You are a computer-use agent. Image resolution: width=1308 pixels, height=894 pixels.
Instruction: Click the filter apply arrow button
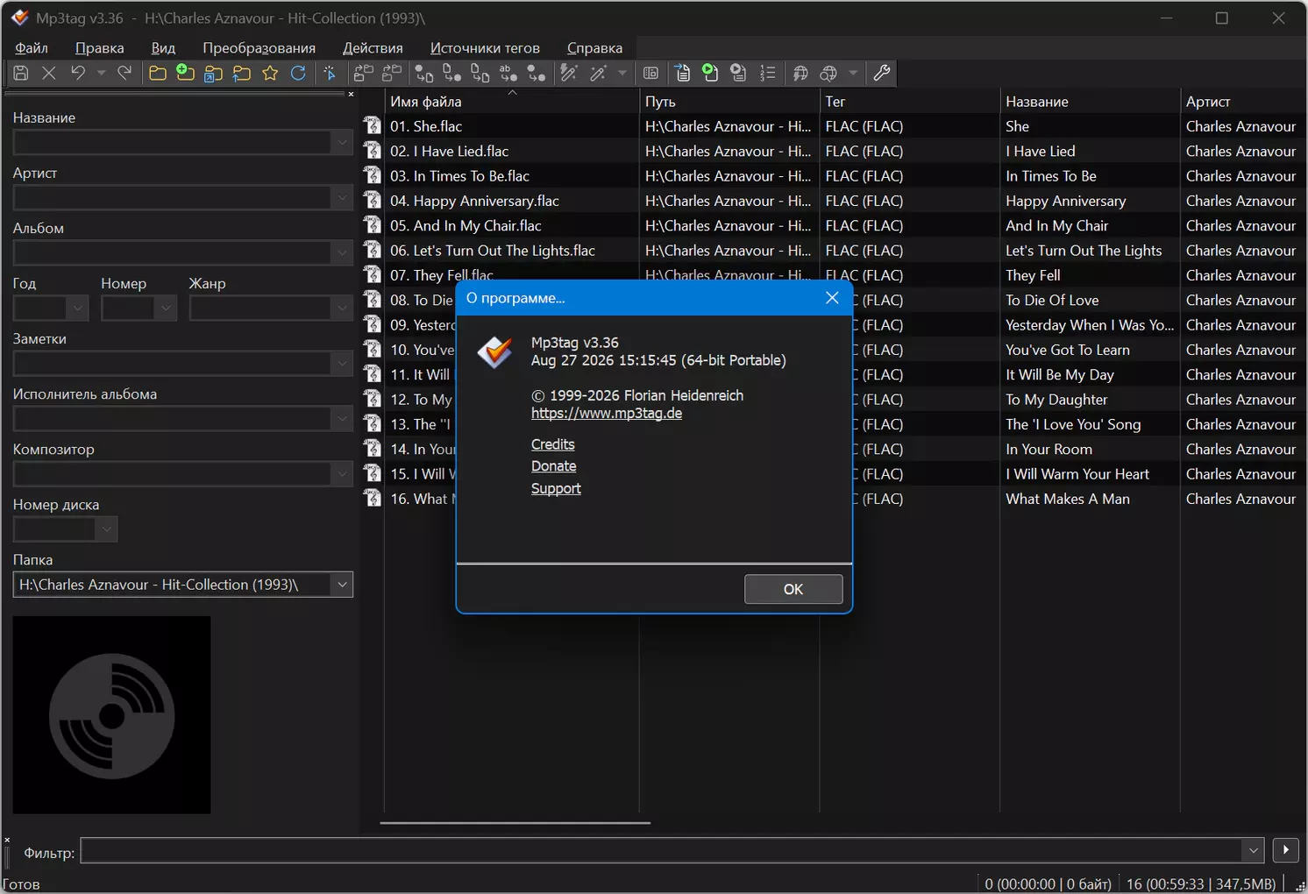[1285, 850]
